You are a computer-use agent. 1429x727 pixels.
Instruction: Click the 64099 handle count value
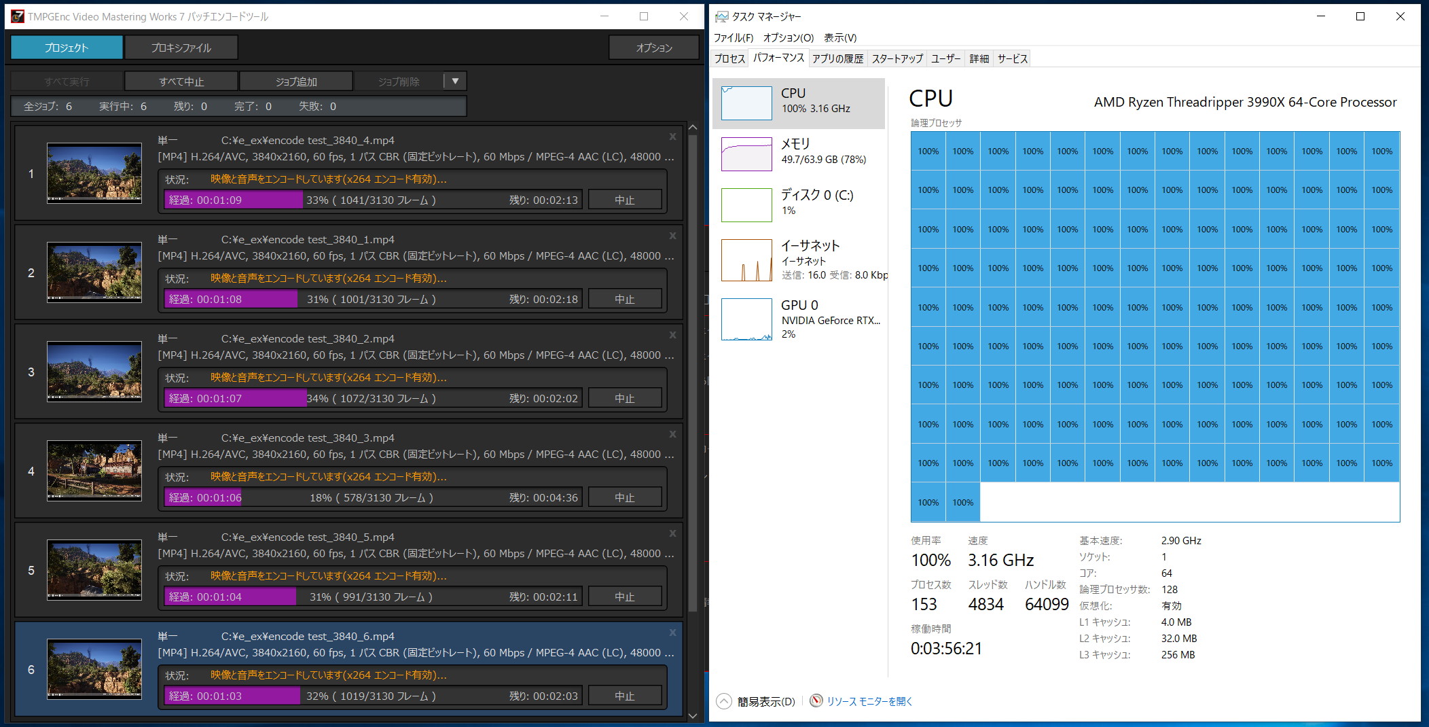pyautogui.click(x=1047, y=604)
